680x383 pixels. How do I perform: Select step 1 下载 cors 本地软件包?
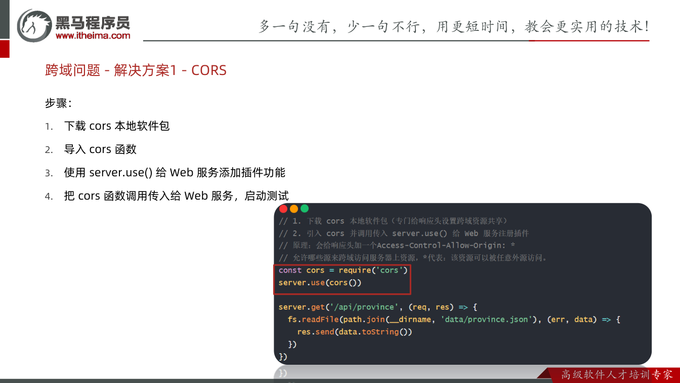(x=117, y=126)
